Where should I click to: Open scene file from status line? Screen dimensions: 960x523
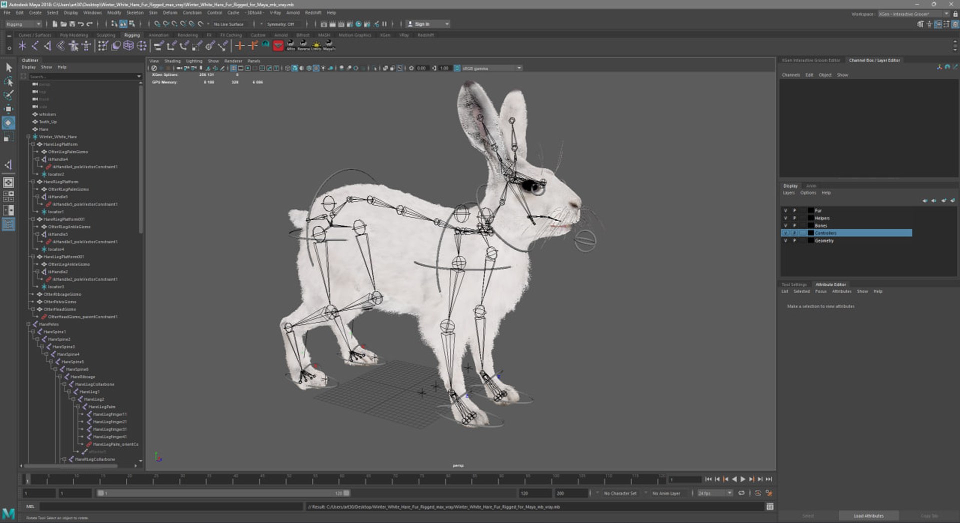63,24
